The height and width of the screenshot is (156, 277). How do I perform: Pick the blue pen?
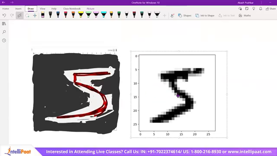pos(58,15)
